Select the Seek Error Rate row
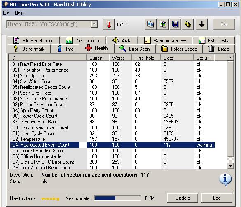Image resolution: width=241 pixels, height=207 pixels. pyautogui.click(x=112, y=93)
